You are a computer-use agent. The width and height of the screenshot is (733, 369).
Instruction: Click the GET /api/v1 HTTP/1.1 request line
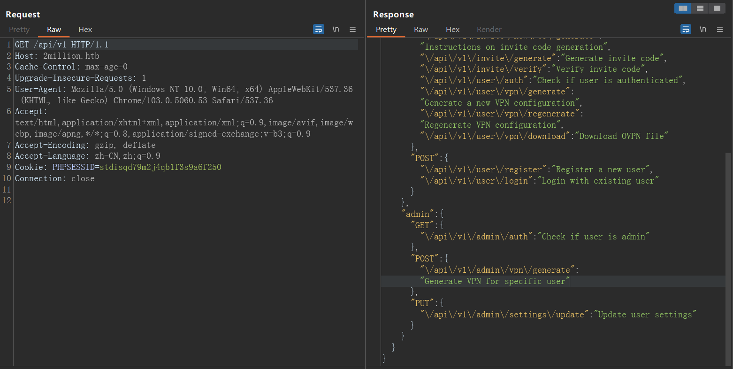pyautogui.click(x=61, y=45)
